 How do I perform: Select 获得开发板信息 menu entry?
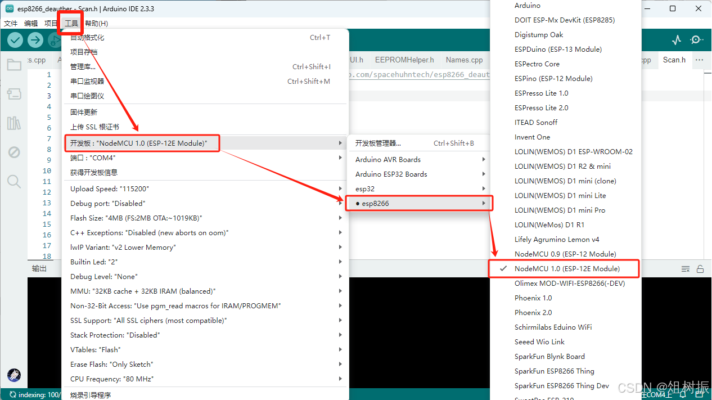click(206, 172)
